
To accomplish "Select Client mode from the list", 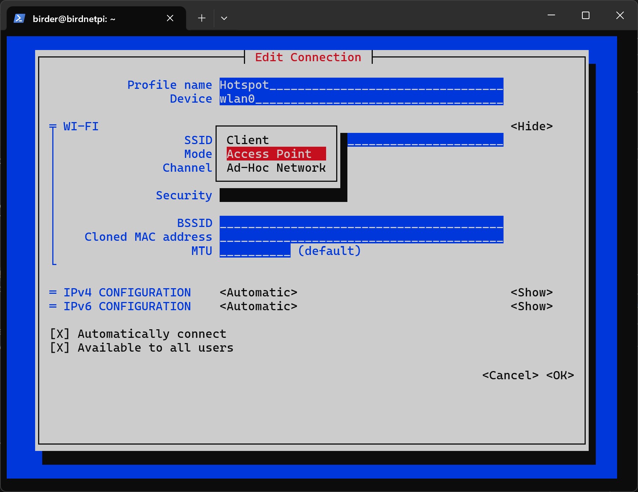I will [248, 140].
